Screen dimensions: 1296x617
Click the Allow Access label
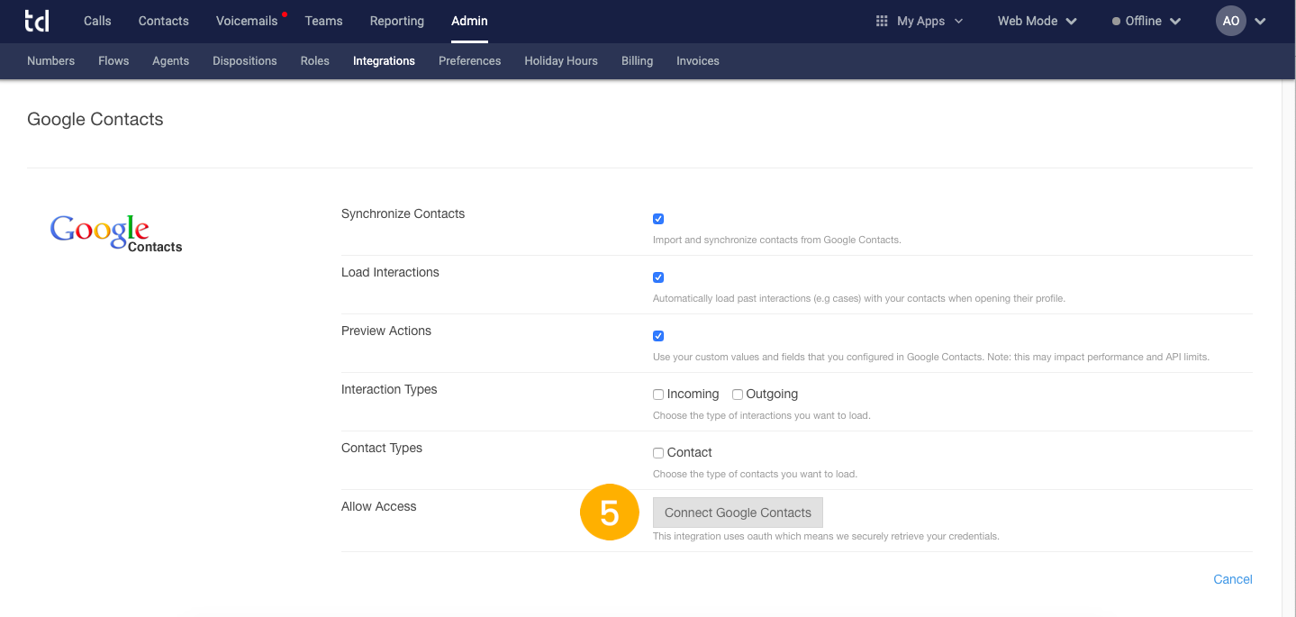(x=379, y=506)
